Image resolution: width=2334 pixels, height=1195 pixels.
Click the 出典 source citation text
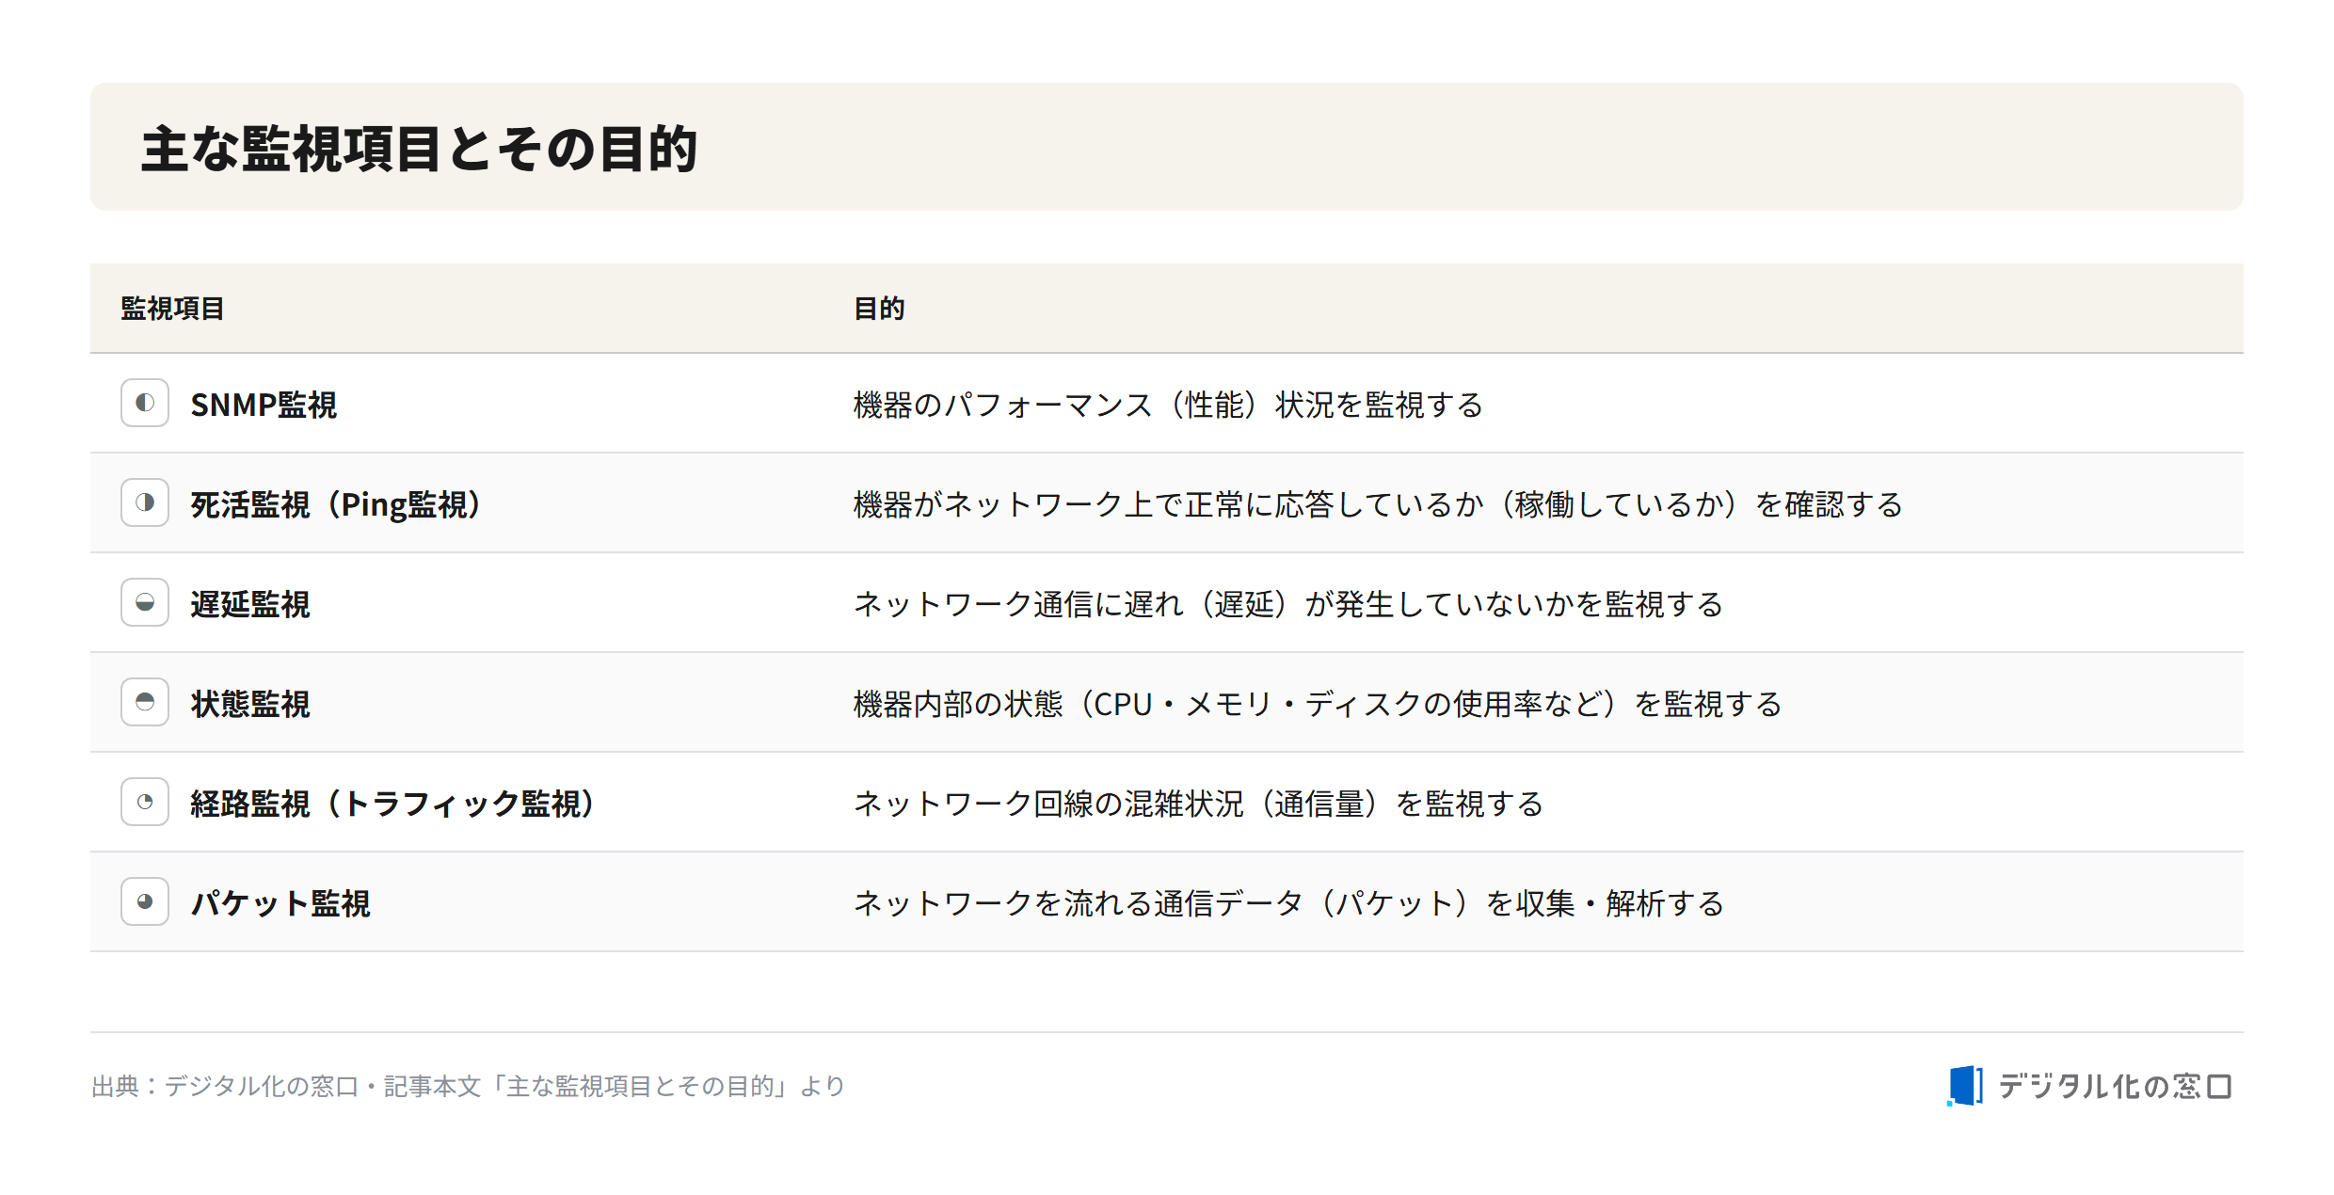click(x=468, y=1086)
